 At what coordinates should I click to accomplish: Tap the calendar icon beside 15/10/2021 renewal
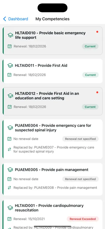point(9,219)
